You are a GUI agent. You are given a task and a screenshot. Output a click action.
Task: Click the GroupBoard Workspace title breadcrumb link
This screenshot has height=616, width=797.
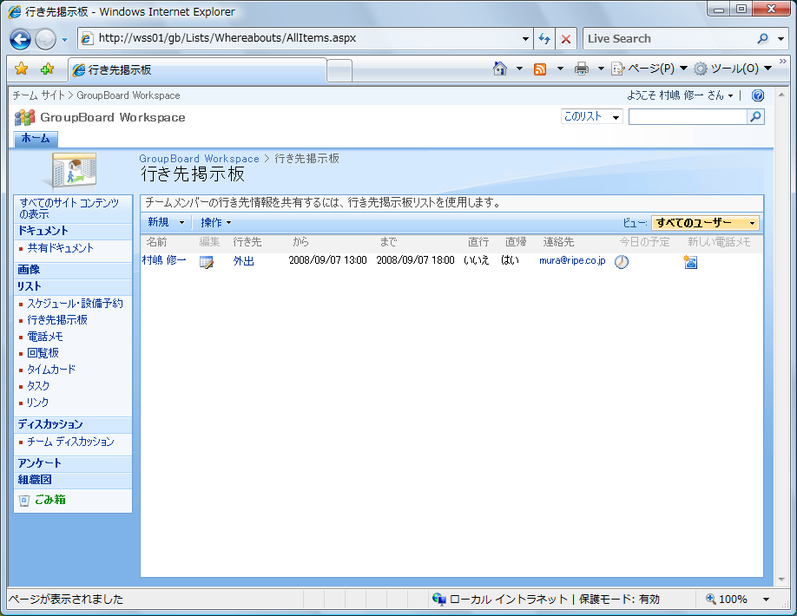pyautogui.click(x=200, y=159)
